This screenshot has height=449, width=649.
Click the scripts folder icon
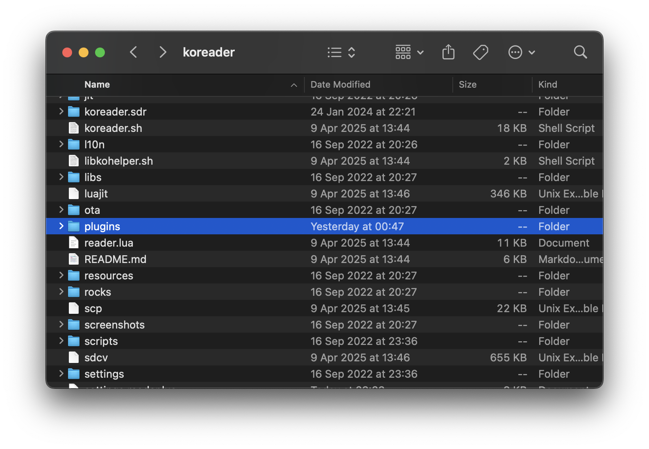tap(74, 341)
